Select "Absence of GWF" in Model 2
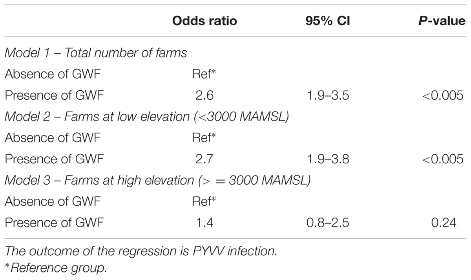This screenshot has width=471, height=280. point(53,138)
